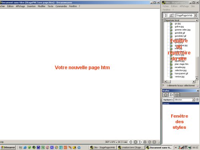The width and height of the screenshot is (200, 150).
Task: Select golive.jpg in the site file list
Action: (179, 27)
